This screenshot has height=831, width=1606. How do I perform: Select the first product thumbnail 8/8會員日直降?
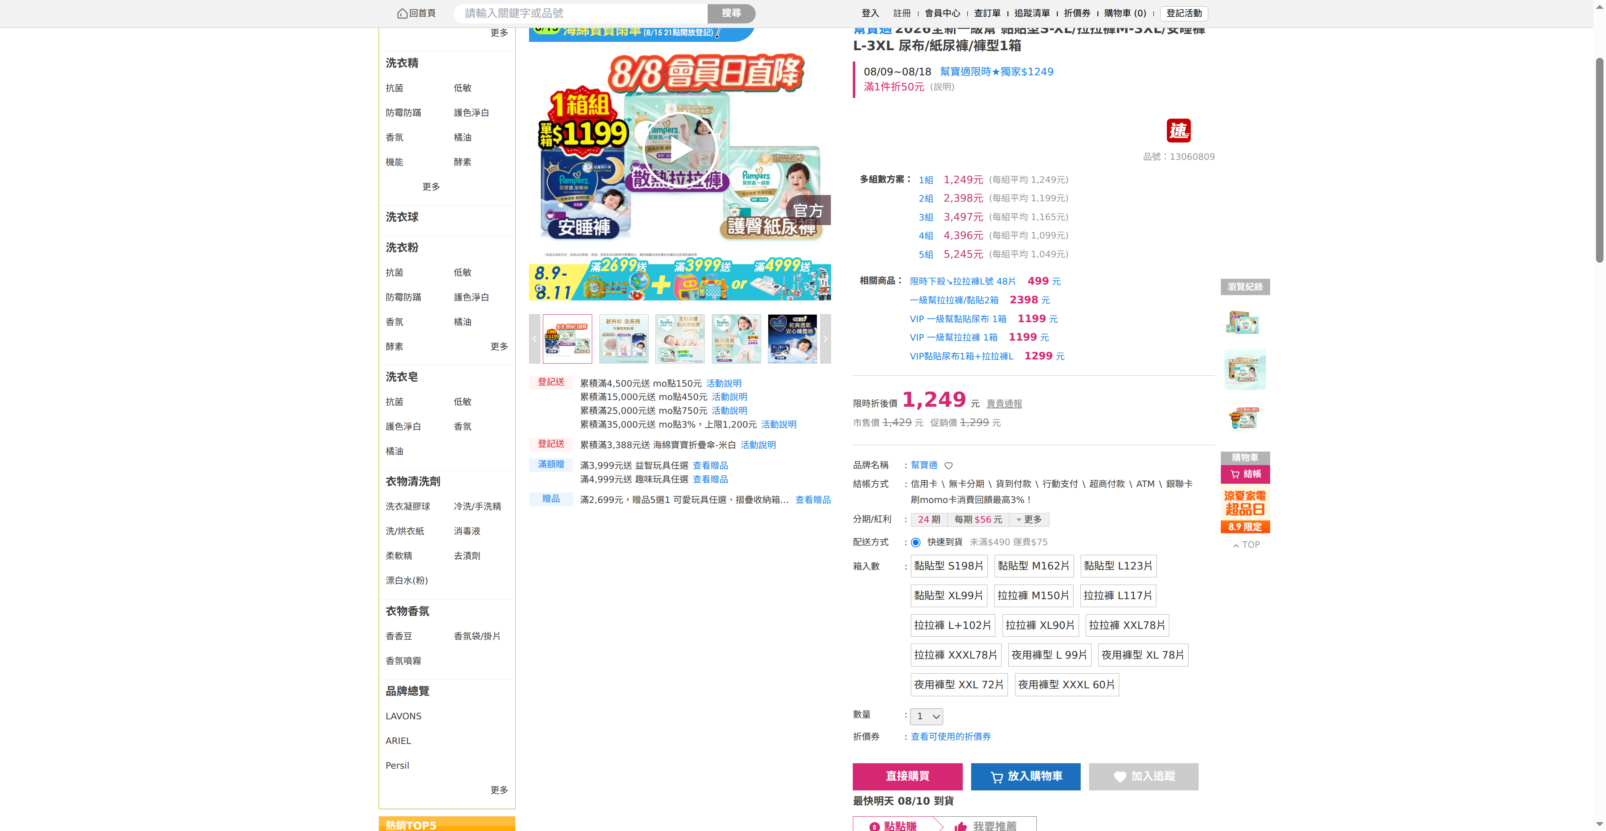[568, 339]
